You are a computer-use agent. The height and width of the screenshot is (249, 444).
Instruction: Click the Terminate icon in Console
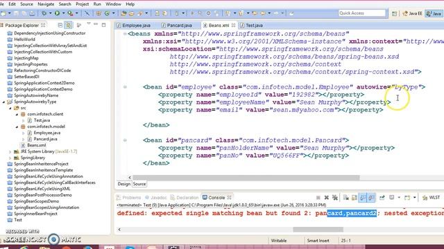click(318, 197)
